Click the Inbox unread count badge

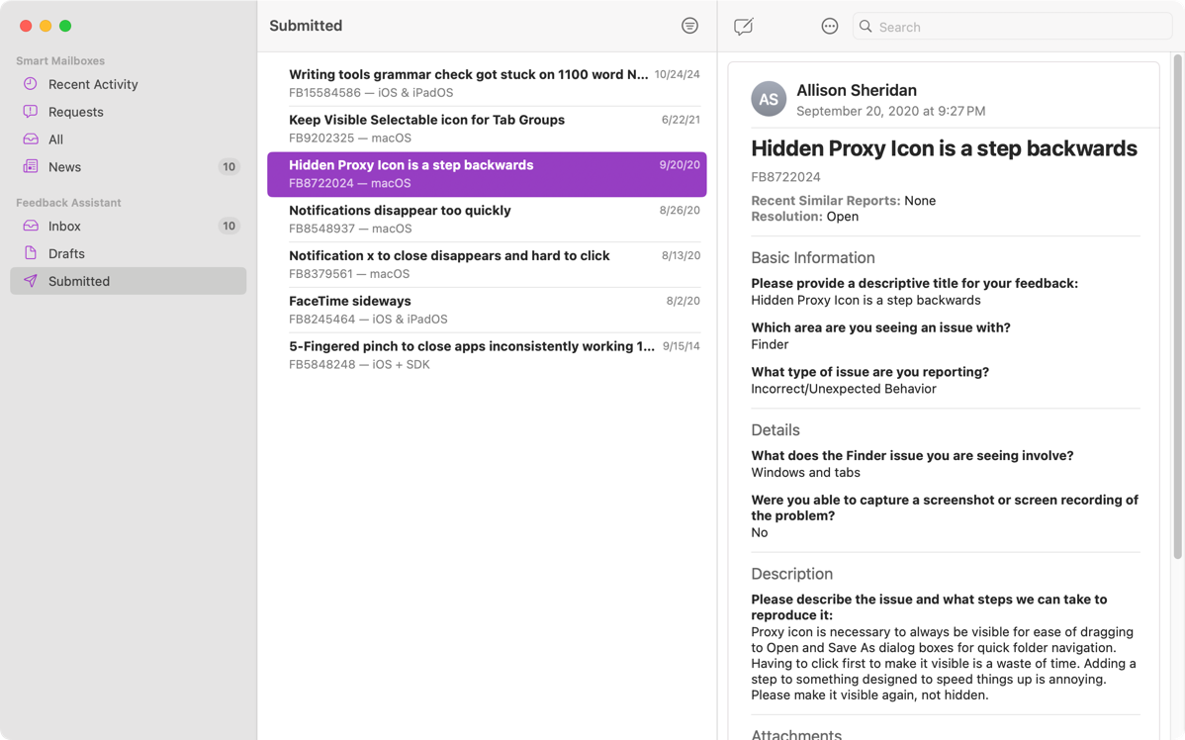228,227
